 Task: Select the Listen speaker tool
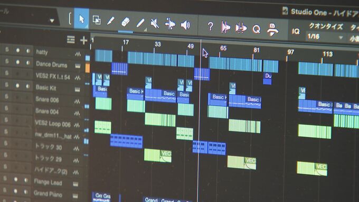coord(185,25)
